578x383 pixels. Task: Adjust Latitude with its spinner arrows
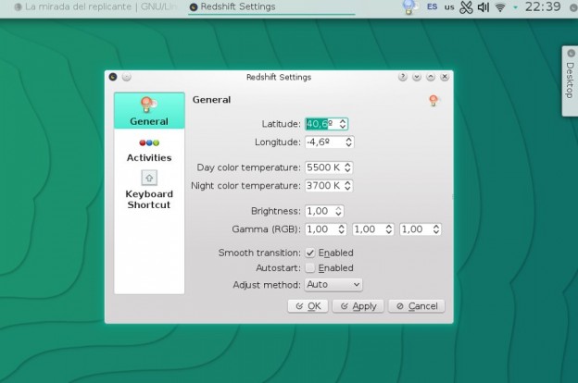[343, 124]
